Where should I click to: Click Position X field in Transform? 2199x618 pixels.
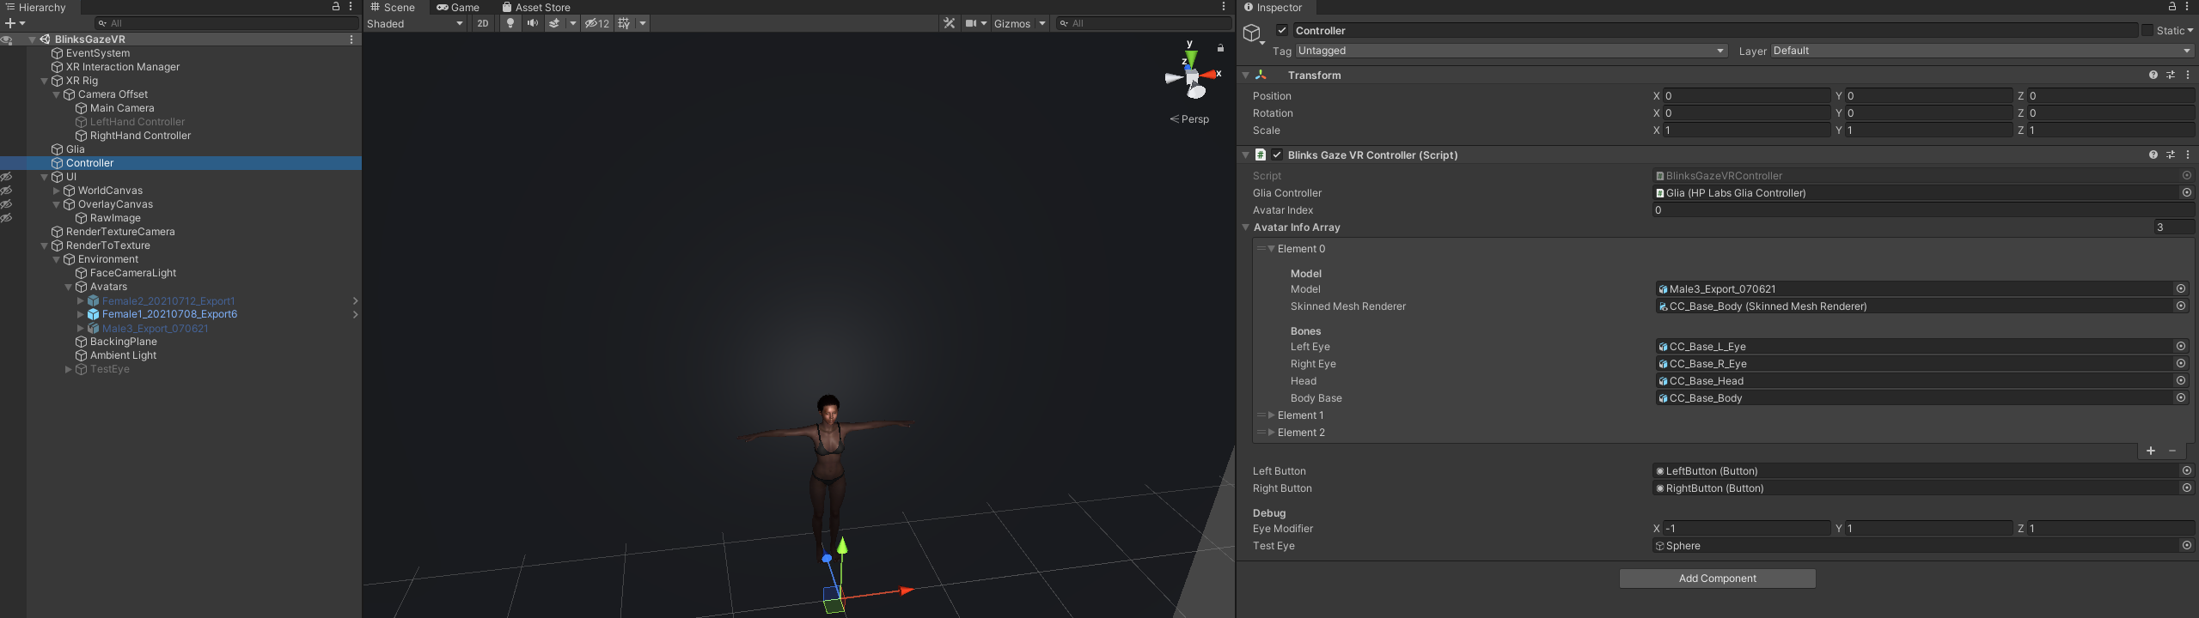click(1746, 96)
